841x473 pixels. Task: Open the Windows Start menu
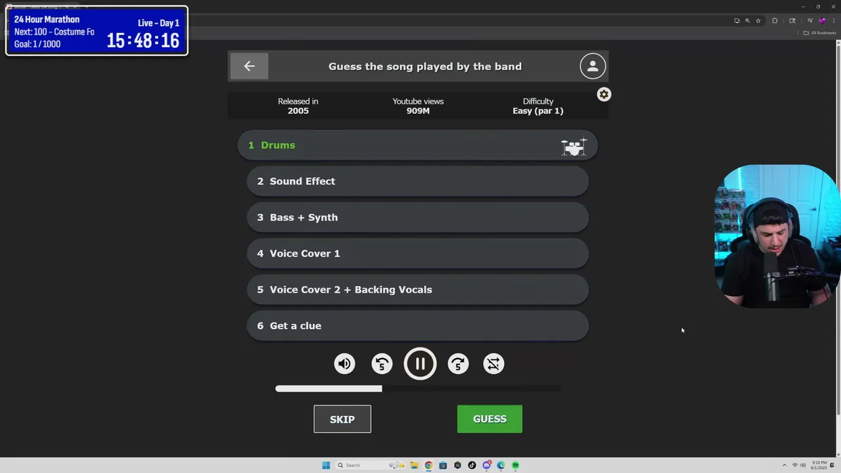326,465
